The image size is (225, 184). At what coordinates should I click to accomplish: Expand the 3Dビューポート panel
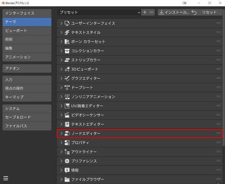[x=61, y=69]
